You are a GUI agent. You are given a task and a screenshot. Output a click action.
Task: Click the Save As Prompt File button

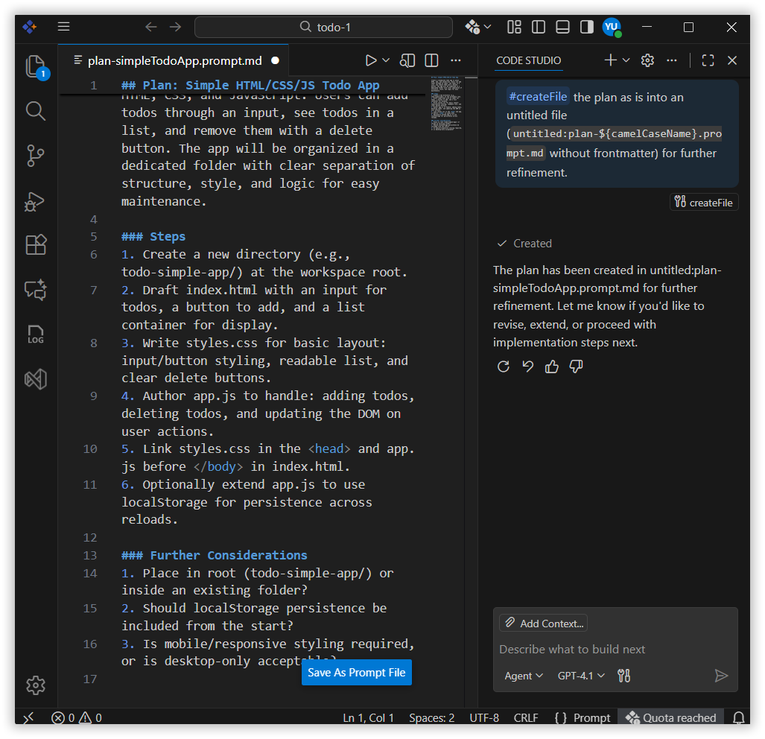coord(357,672)
